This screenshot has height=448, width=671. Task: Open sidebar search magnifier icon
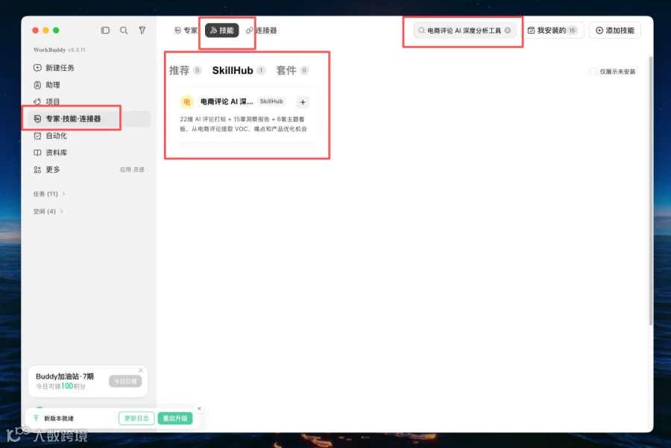(x=124, y=31)
